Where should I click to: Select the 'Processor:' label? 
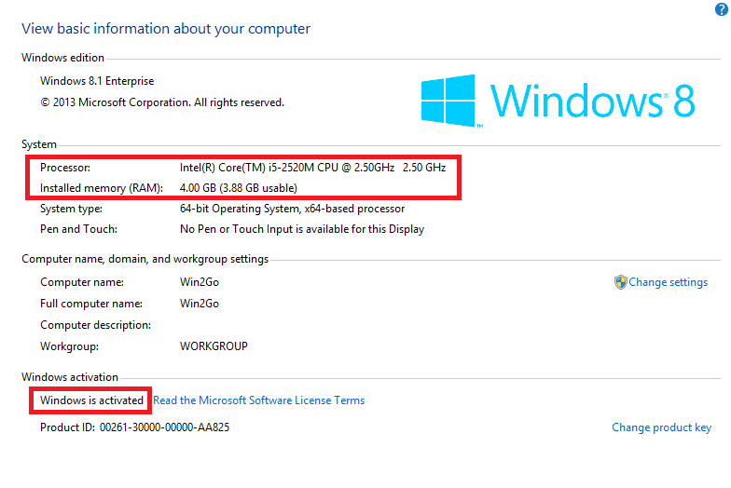coord(65,168)
